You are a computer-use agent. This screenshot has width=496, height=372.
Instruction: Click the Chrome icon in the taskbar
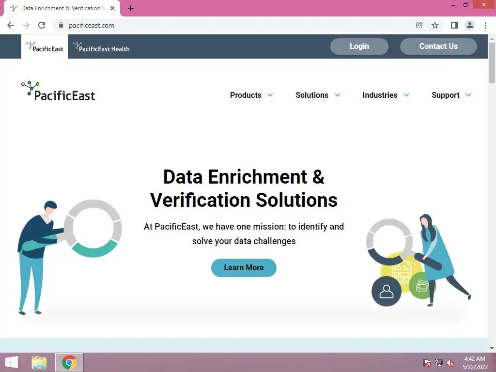[x=69, y=362]
